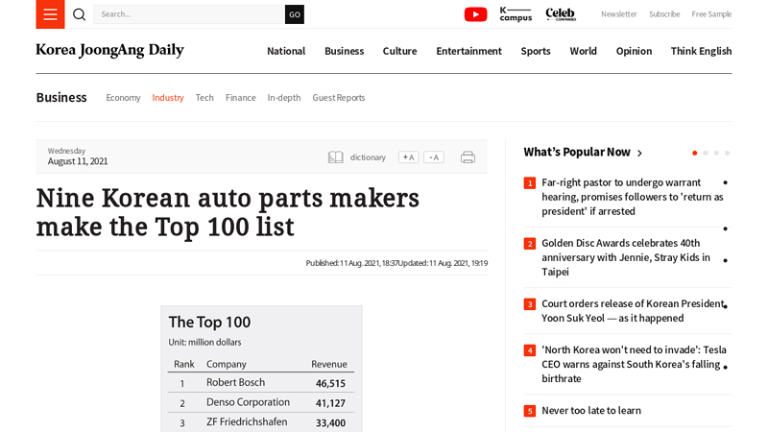This screenshot has width=768, height=432.
Task: Click the magnifying glass search icon
Action: point(80,14)
